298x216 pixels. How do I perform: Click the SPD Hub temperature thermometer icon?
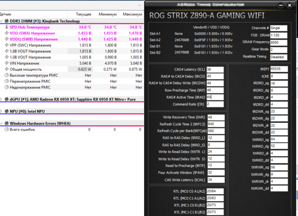pos(6,27)
